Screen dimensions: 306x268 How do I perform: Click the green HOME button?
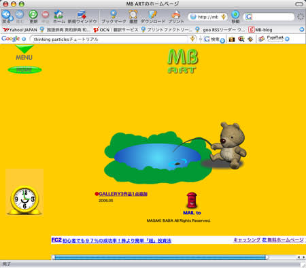click(24, 70)
